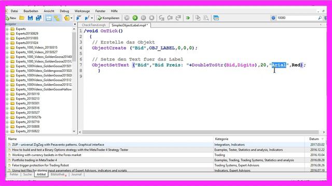
Task: Click the terminal window icon in the toolbar
Action: (x=216, y=18)
